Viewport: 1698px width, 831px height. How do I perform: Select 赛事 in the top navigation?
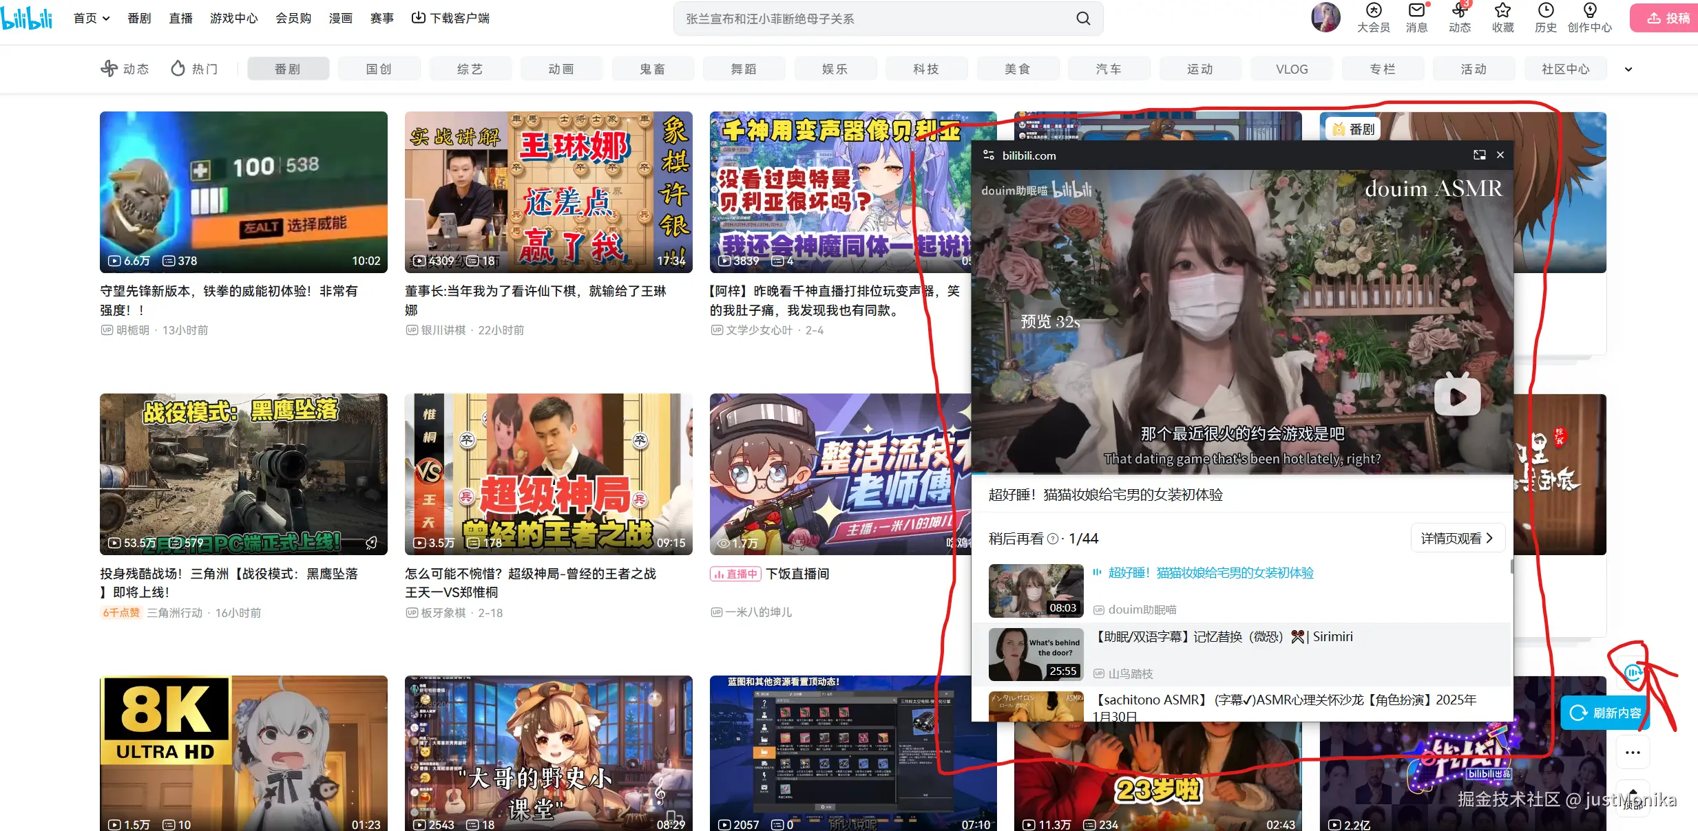(383, 18)
